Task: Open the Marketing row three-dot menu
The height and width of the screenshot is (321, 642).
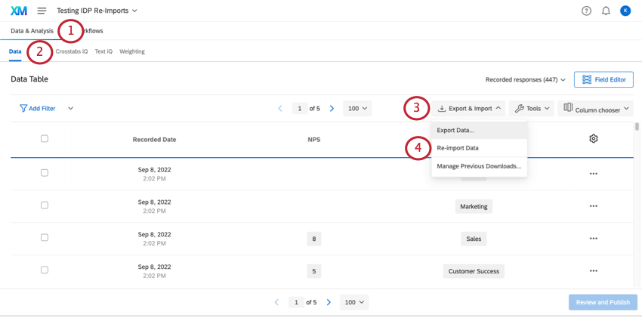Action: coord(593,206)
